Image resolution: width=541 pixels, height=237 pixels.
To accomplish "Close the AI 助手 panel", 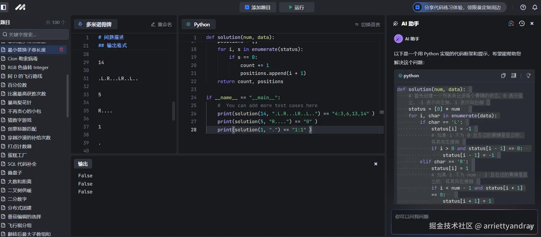I will (532, 24).
